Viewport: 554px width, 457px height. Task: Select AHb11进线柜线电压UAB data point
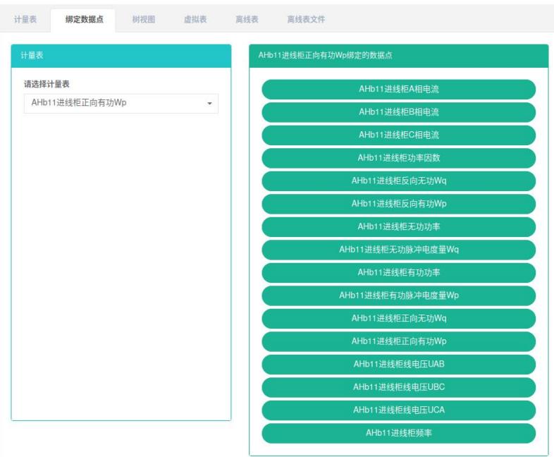(x=398, y=365)
